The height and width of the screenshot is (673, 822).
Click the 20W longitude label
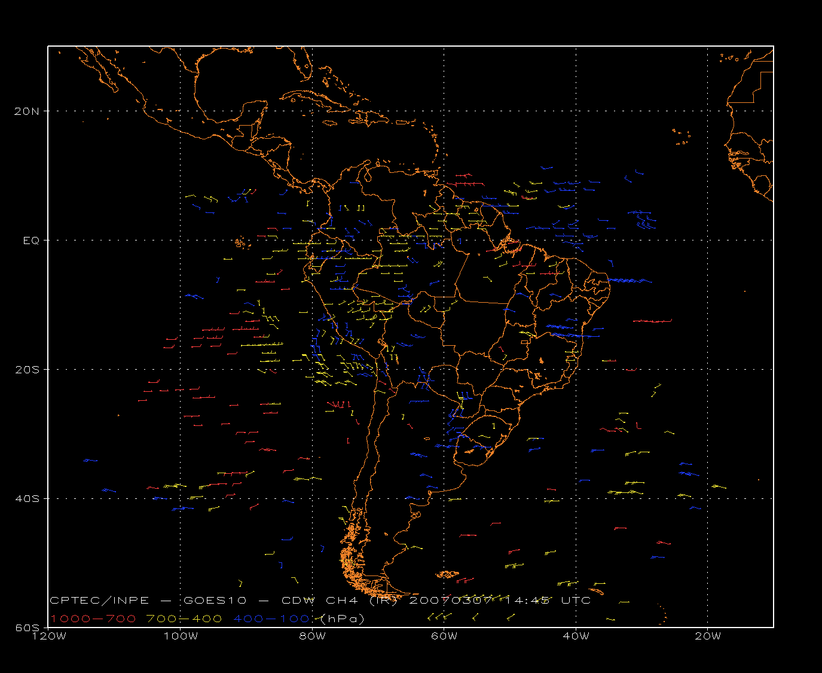click(708, 636)
